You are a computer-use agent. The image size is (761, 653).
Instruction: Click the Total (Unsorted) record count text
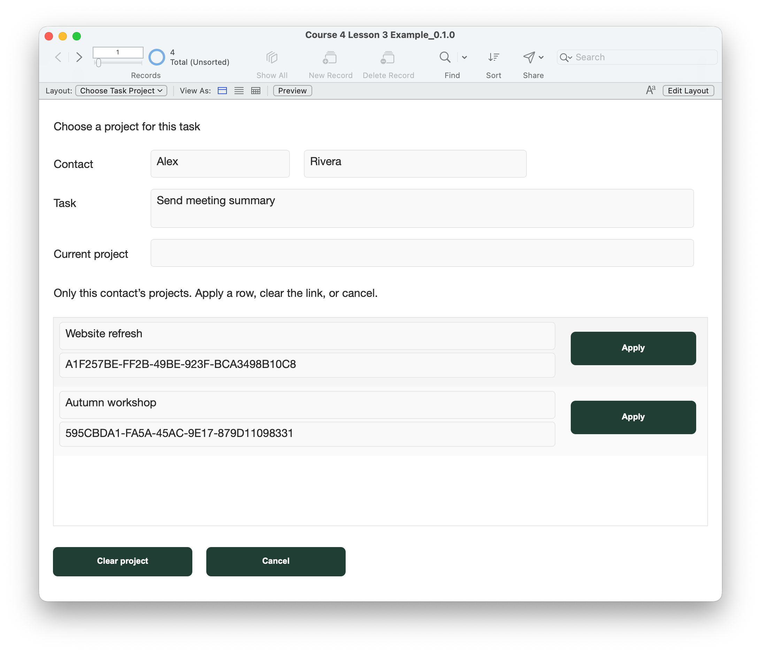coord(199,62)
